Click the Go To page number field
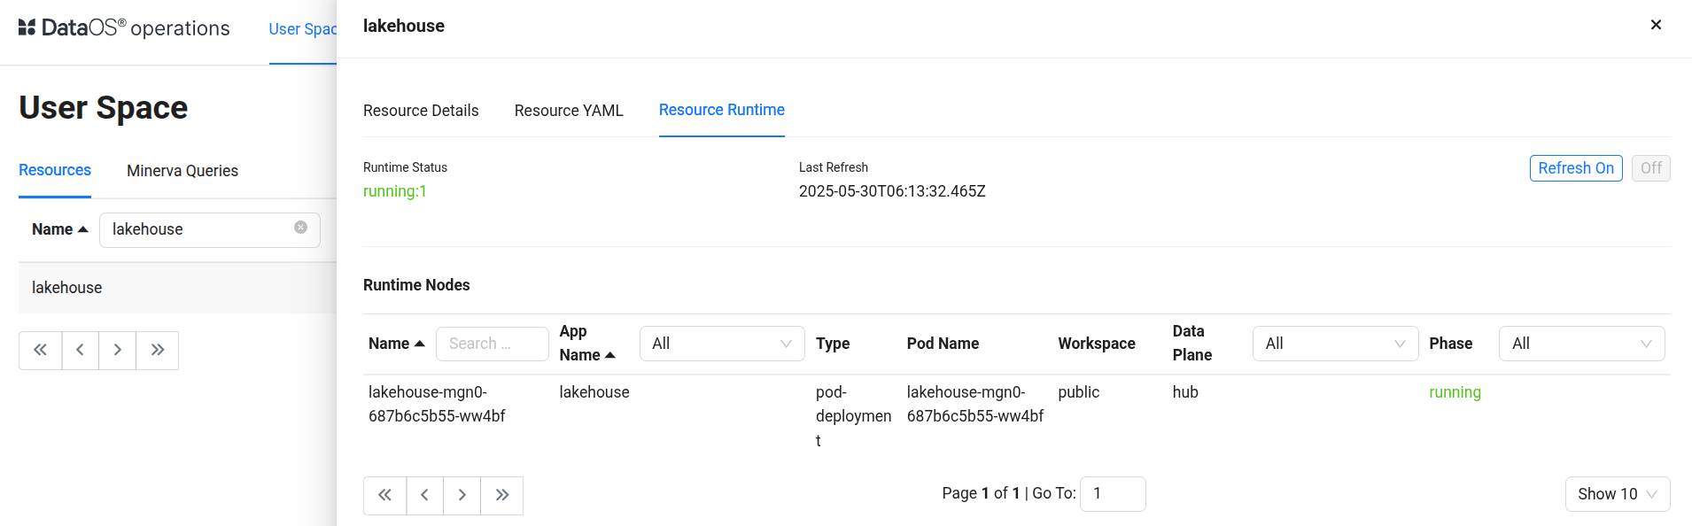This screenshot has width=1692, height=526. [1113, 494]
